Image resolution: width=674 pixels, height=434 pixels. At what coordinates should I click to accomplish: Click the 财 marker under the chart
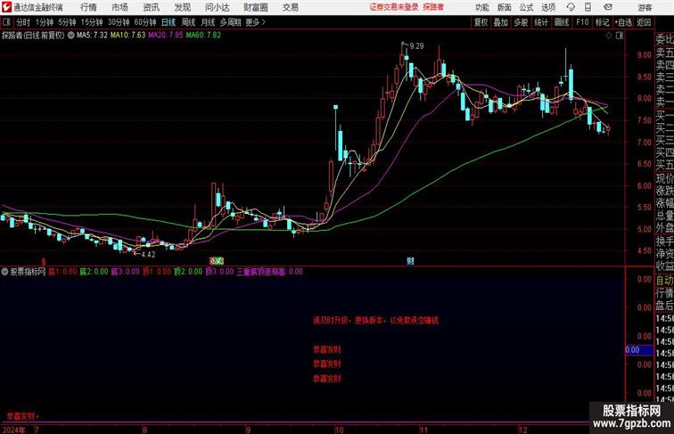(410, 260)
